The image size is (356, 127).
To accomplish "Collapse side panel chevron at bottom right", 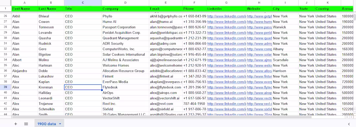I will [349, 124].
